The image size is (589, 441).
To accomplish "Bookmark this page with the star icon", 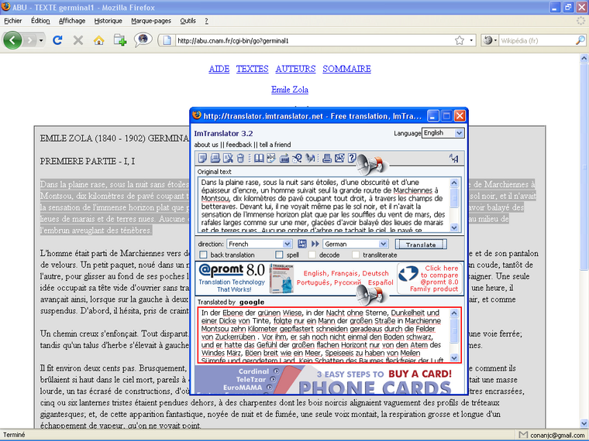I will click(460, 40).
